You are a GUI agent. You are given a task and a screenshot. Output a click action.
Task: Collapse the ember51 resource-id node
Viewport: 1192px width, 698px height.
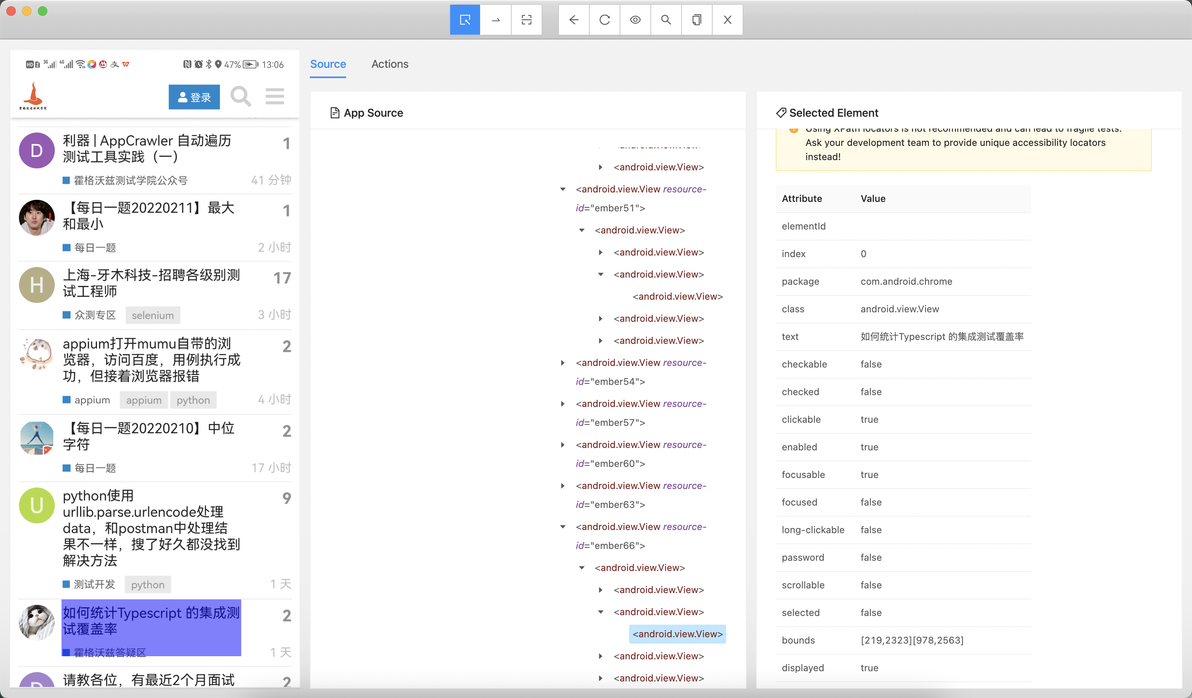point(563,189)
